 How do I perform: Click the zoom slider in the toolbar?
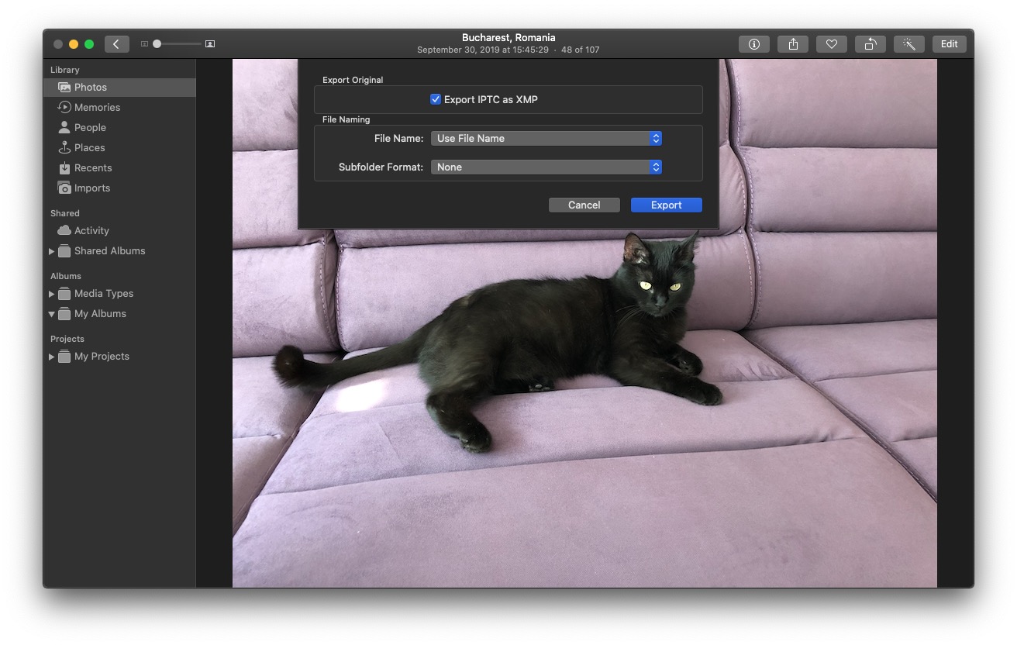(177, 44)
